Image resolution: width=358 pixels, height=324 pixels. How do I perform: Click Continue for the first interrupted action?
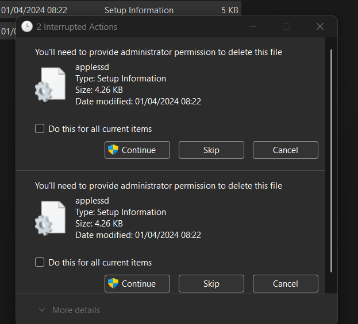click(137, 150)
